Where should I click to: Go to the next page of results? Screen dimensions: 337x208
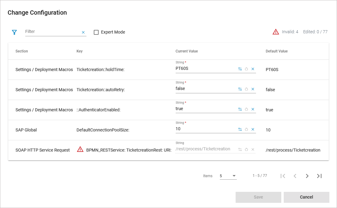click(307, 176)
